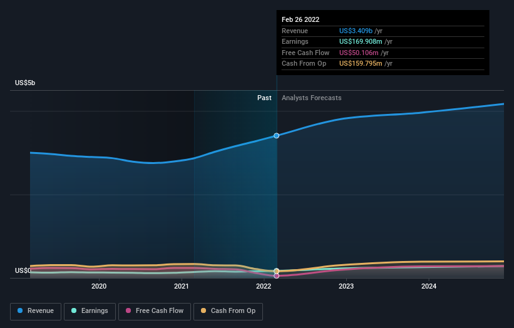
Task: Click the 2023 x-axis label
Action: pos(346,287)
